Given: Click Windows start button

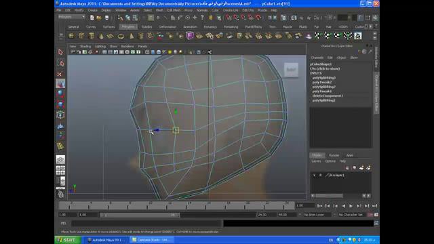Looking at the screenshot, I should click(67, 239).
